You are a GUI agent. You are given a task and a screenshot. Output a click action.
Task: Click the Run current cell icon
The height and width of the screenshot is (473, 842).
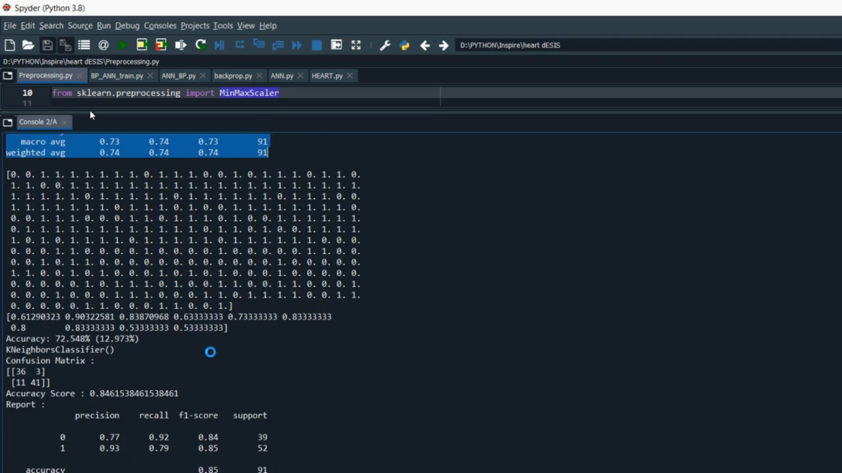[x=142, y=45]
